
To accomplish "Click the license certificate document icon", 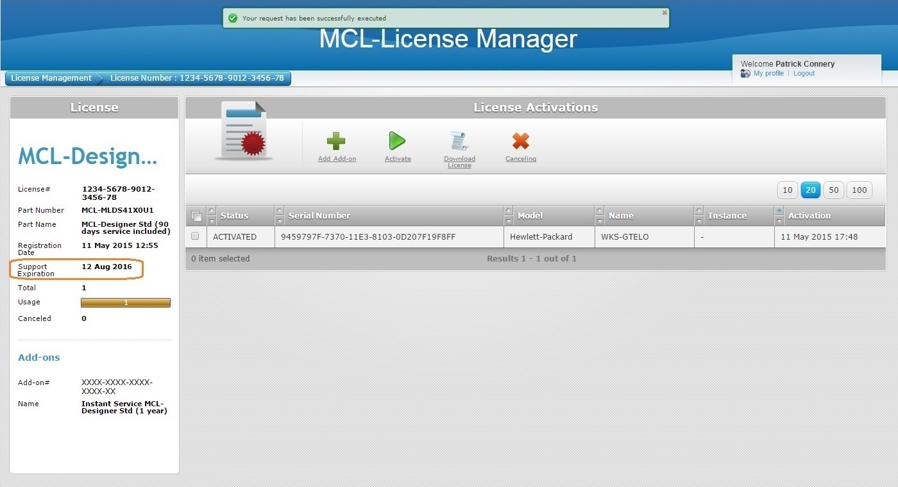I will point(244,131).
